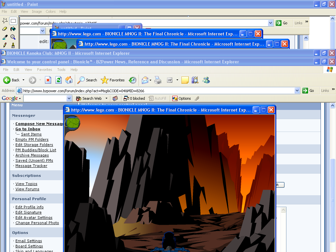Viewport: 336px width, 252px height.
Task: Select the Magnifier tool in Paint
Action: (13, 37)
